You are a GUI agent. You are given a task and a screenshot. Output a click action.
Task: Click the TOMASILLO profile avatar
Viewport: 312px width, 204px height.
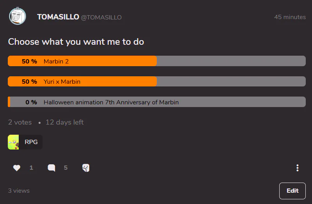[x=18, y=16]
